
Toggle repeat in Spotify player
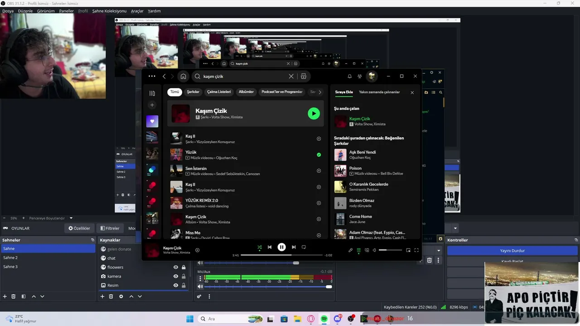point(304,247)
